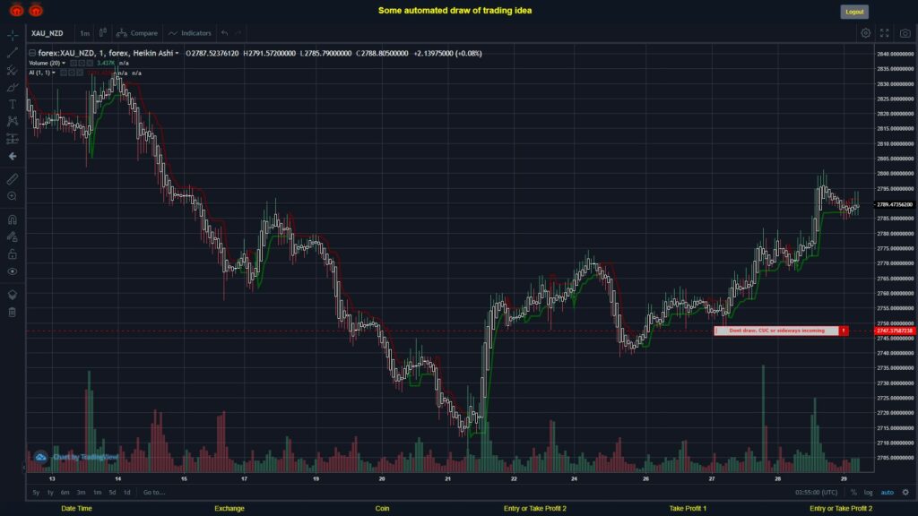
Task: Remove drawings with trash icon
Action: pos(13,313)
